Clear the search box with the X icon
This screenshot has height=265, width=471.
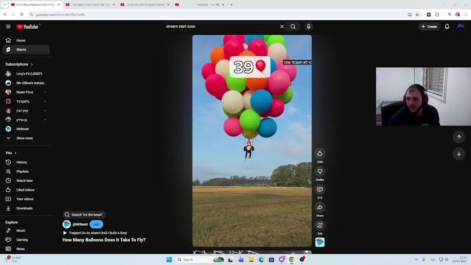[282, 26]
